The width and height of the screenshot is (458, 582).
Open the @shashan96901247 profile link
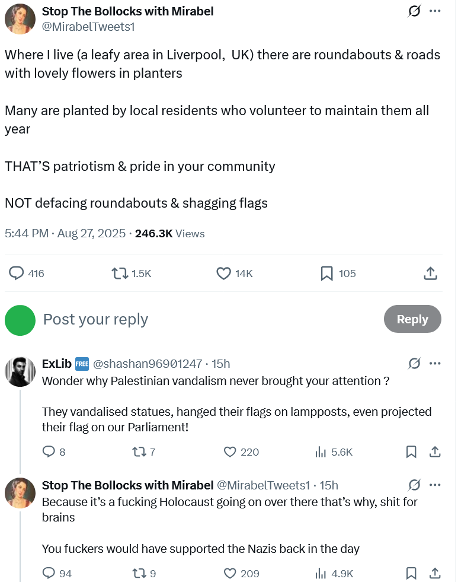pos(148,364)
